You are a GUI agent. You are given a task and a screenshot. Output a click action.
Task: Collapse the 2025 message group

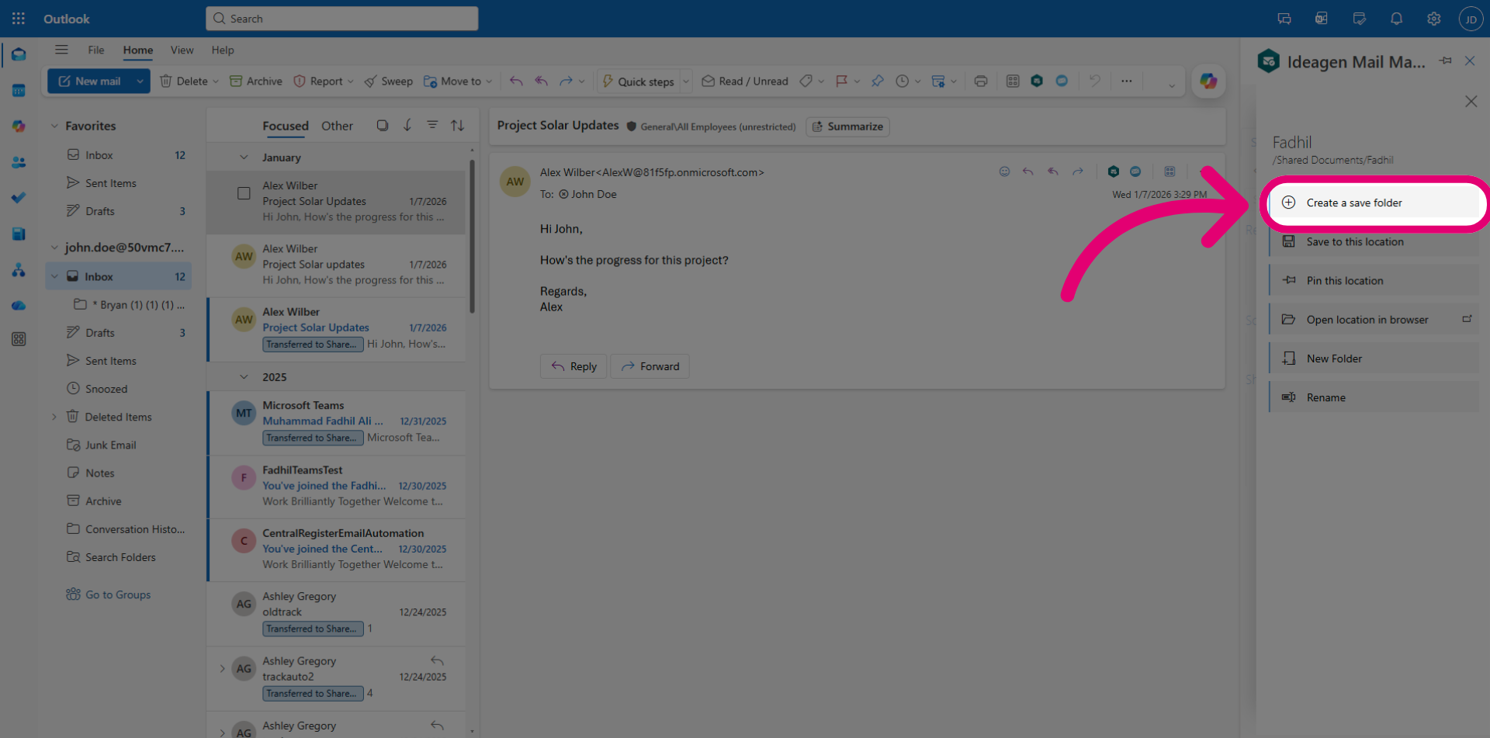pyautogui.click(x=244, y=377)
